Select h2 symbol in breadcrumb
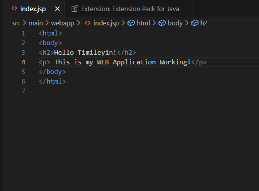 coord(204,23)
